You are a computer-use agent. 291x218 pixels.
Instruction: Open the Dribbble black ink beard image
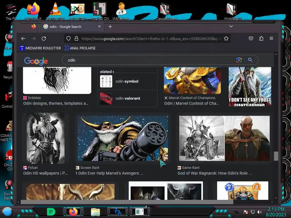57,80
